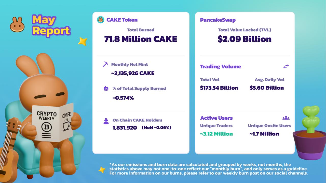Click the person icon beside On Chain CAKE Holders
The image size is (326, 183).
pos(106,121)
